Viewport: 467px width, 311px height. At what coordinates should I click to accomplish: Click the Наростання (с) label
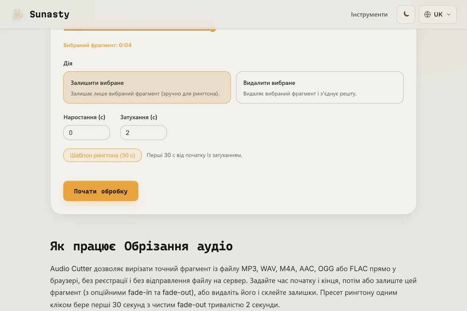coord(84,117)
